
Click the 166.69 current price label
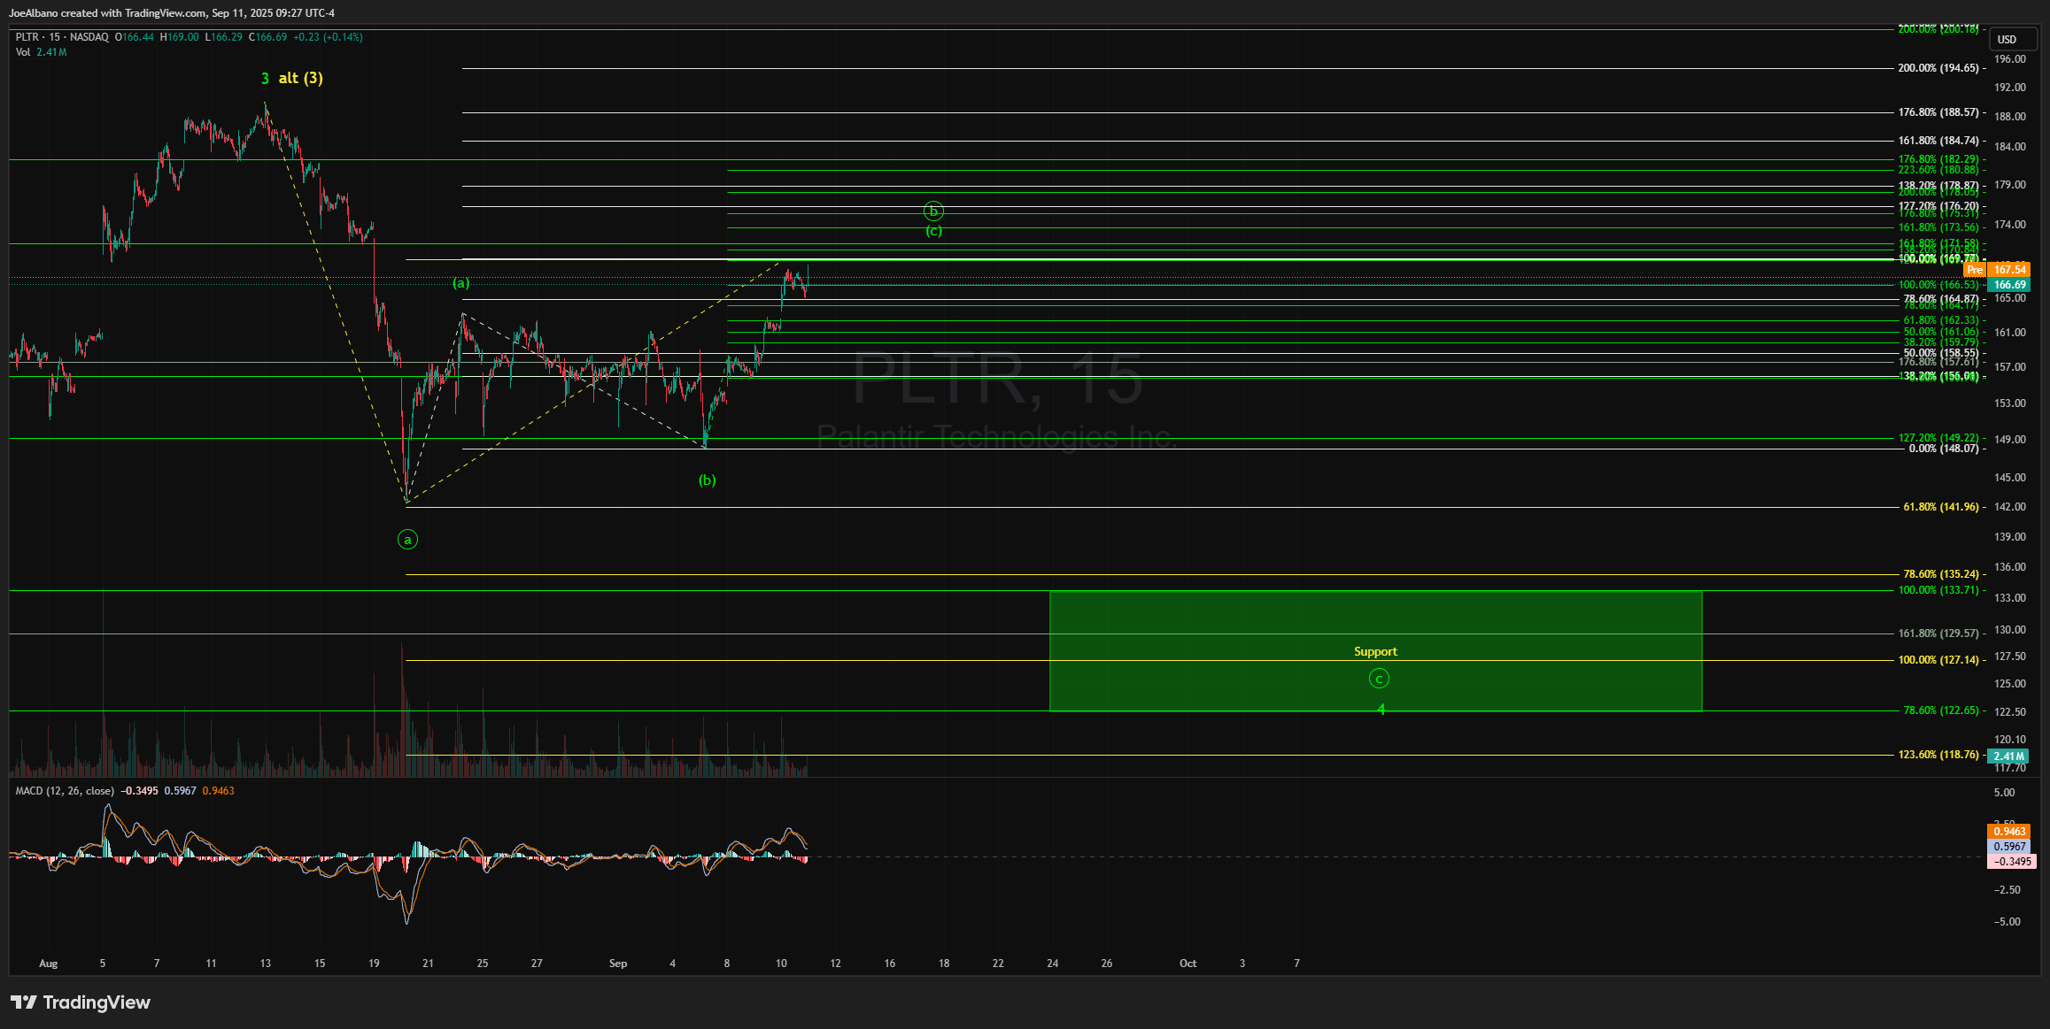(2008, 285)
